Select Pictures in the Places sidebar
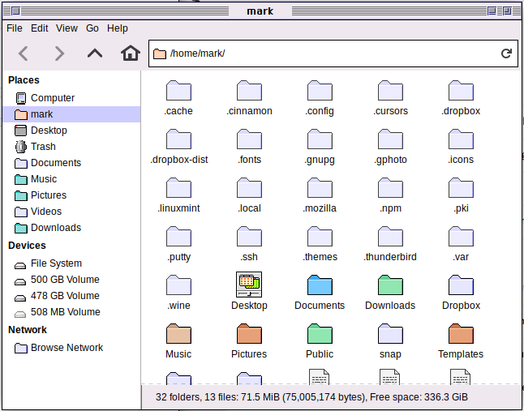This screenshot has width=524, height=411. tap(71, 195)
